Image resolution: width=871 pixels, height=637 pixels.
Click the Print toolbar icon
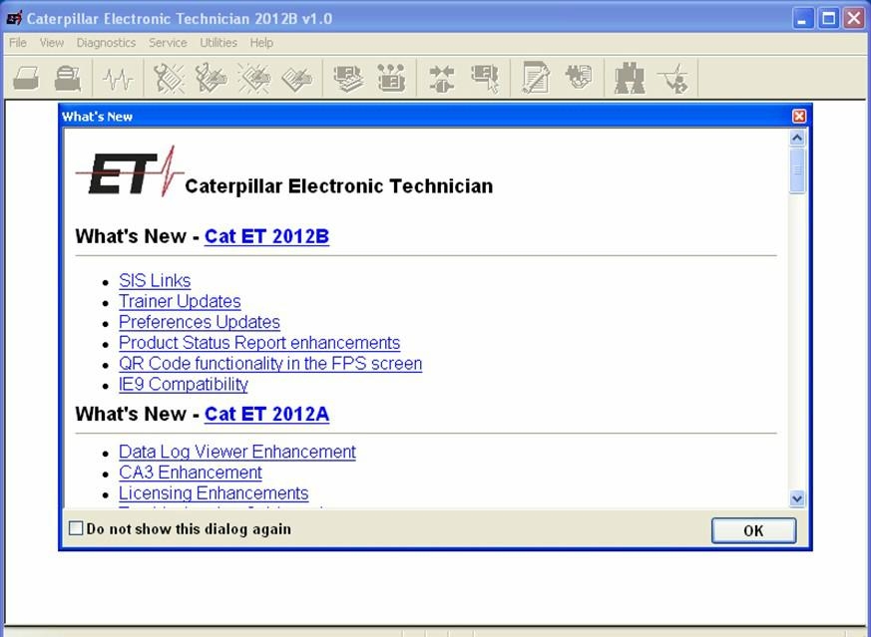(x=26, y=78)
